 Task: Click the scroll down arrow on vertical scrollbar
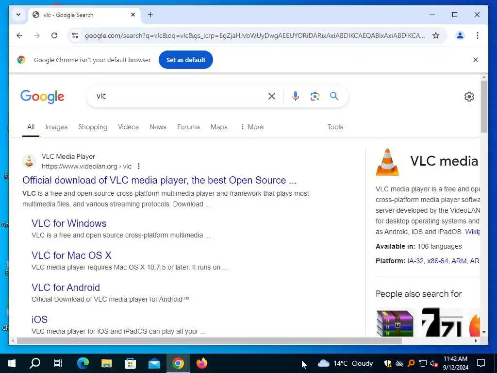click(x=484, y=332)
